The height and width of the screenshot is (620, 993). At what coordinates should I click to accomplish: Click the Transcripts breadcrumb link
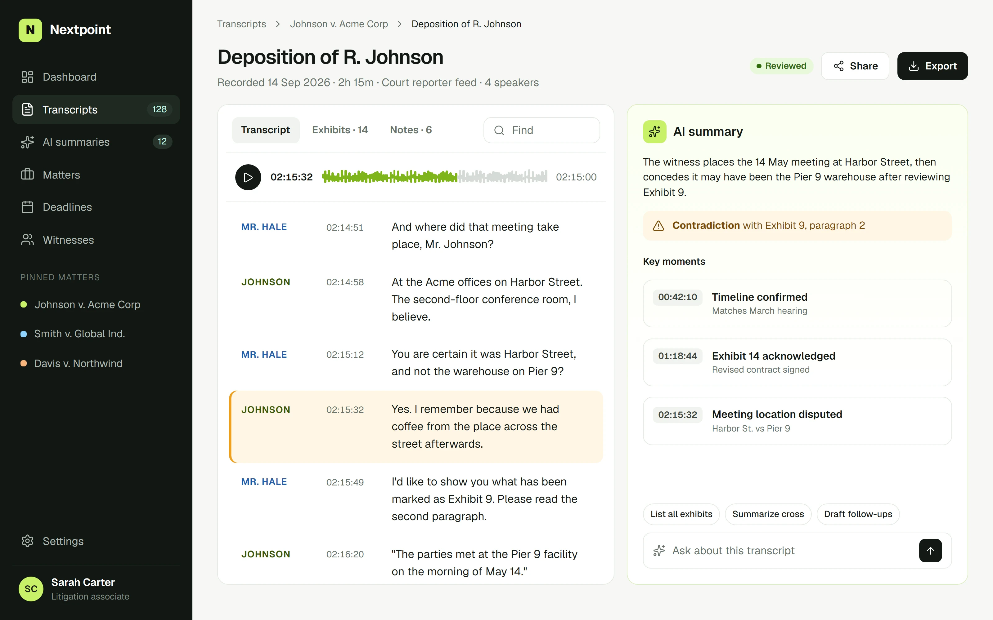click(x=241, y=24)
